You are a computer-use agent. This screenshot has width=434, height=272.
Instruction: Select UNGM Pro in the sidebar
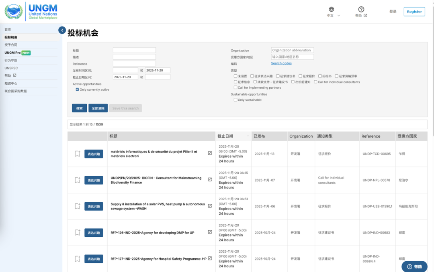point(12,53)
